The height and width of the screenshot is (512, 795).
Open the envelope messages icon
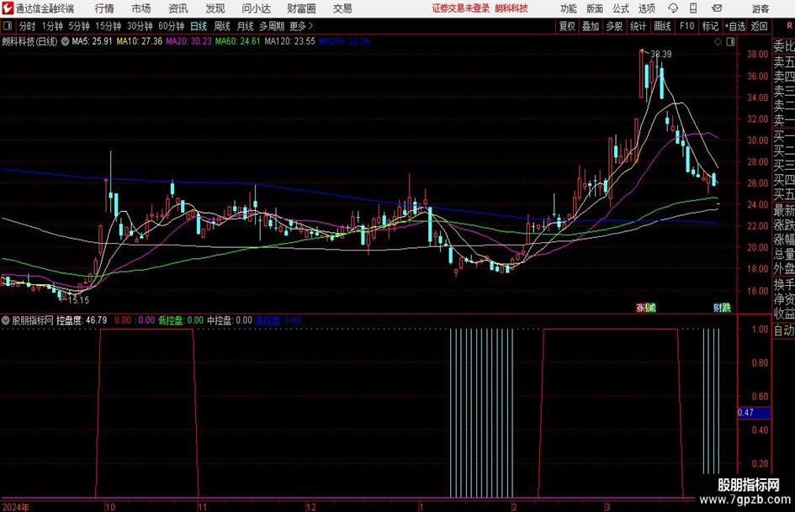[x=717, y=8]
